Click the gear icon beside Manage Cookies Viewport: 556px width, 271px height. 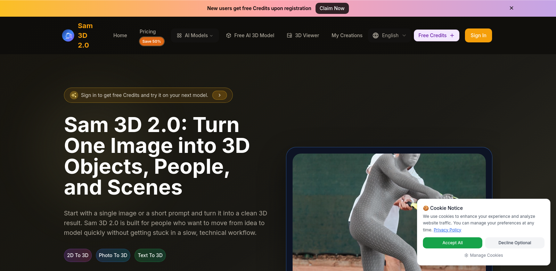pos(466,255)
